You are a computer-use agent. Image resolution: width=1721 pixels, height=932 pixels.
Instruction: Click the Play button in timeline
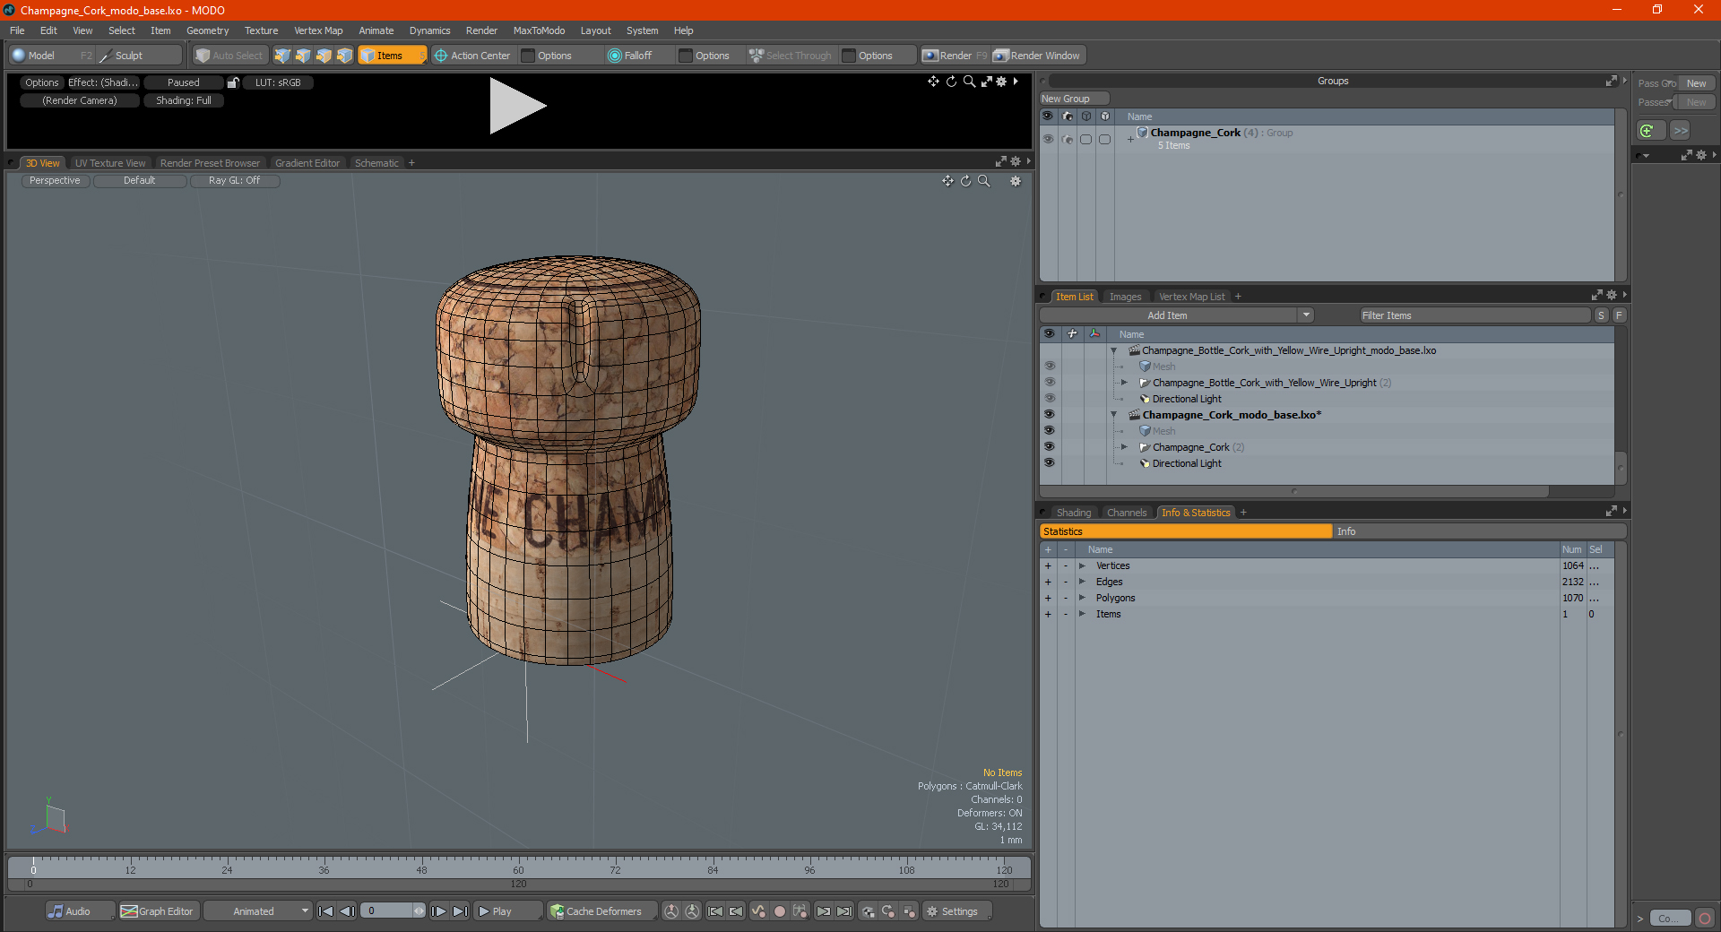[x=506, y=911]
